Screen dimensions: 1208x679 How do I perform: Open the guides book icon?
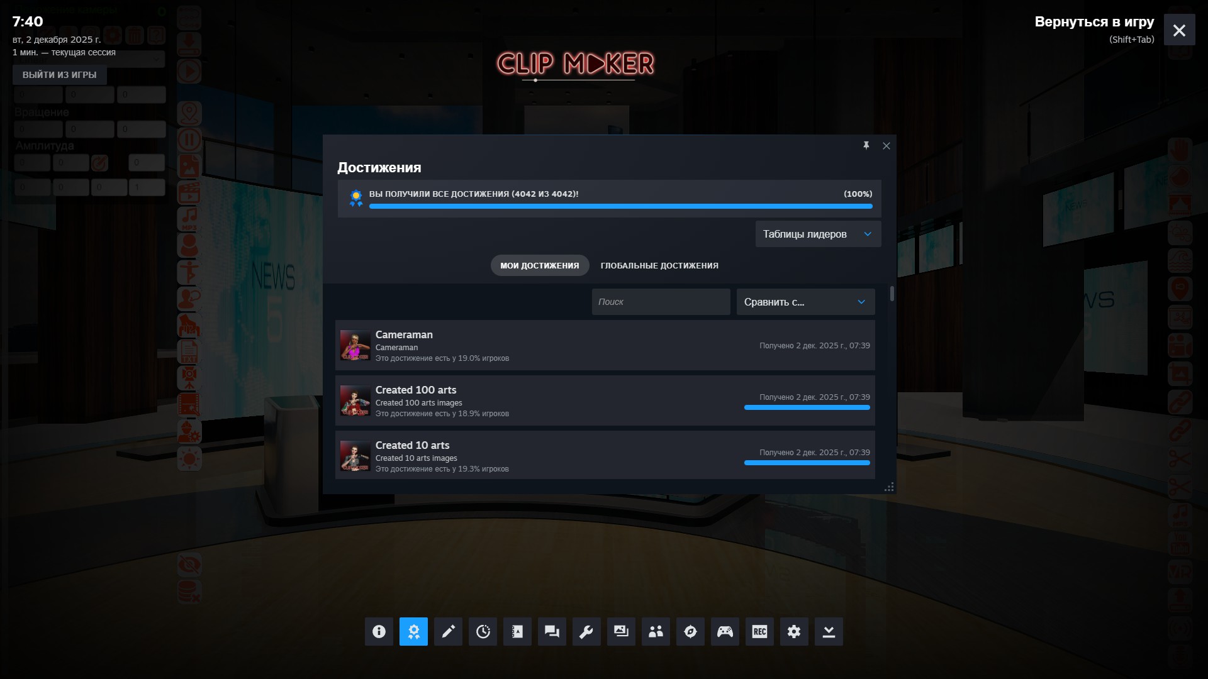click(517, 631)
